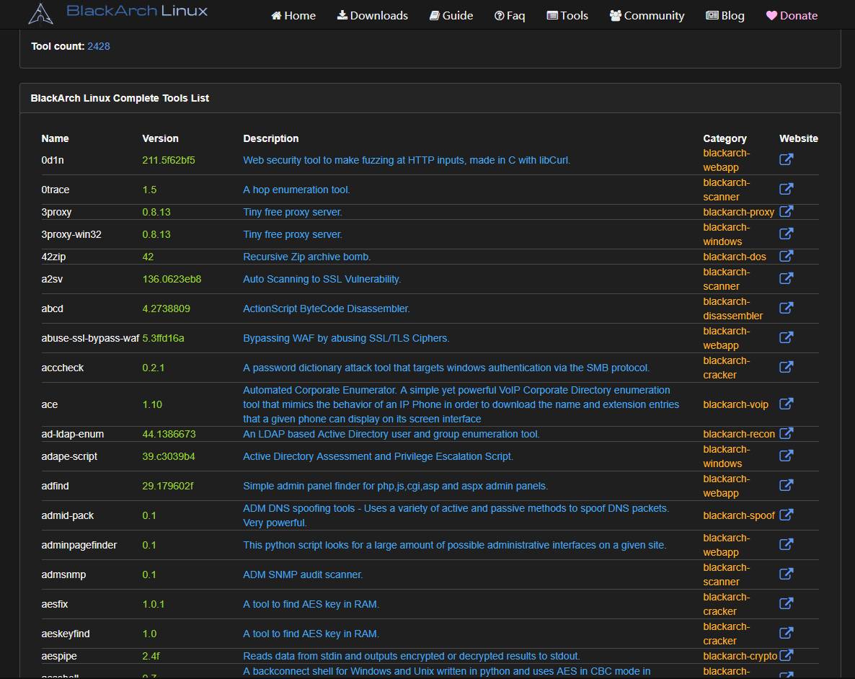This screenshot has width=855, height=679.
Task: Open the Guide menu item
Action: [451, 15]
